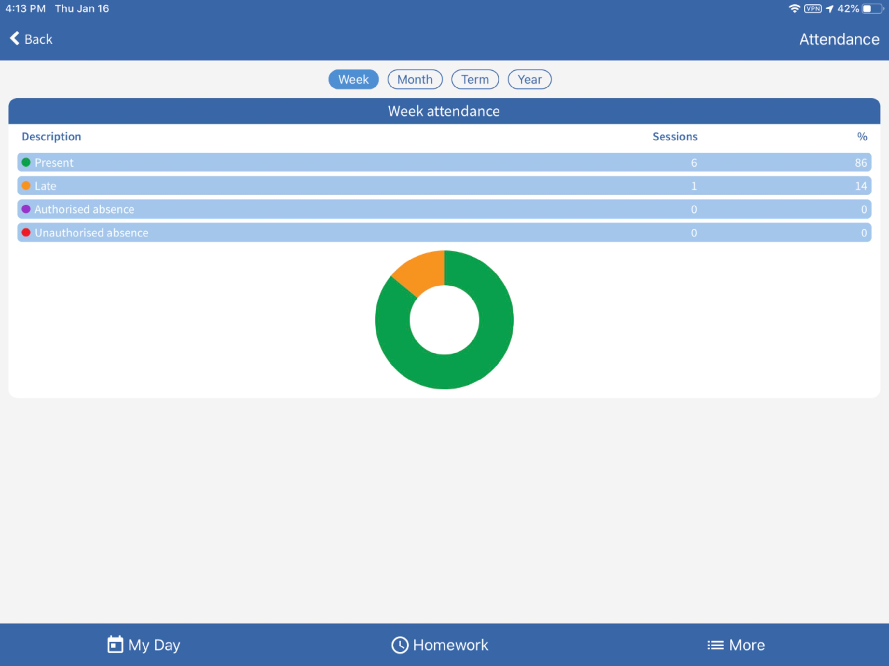This screenshot has height=666, width=889.
Task: Tap the Present row label
Action: 54,163
